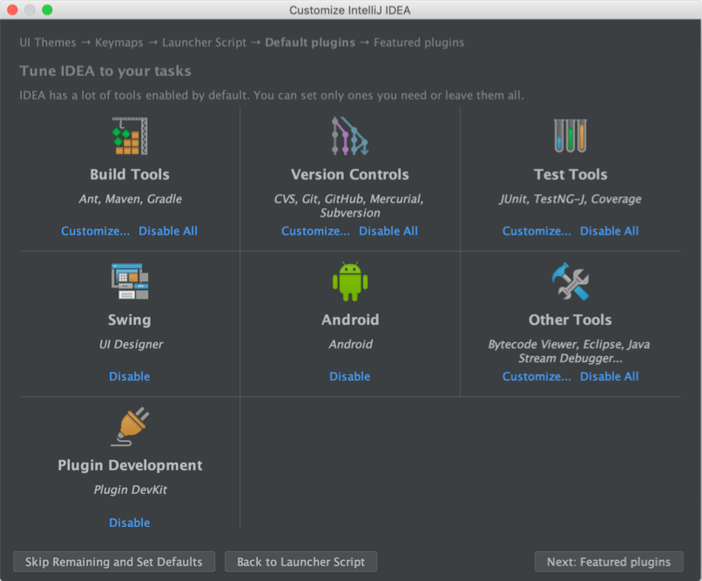Viewport: 702px width, 581px height.
Task: Open Customize for Test Tools
Action: (x=537, y=231)
